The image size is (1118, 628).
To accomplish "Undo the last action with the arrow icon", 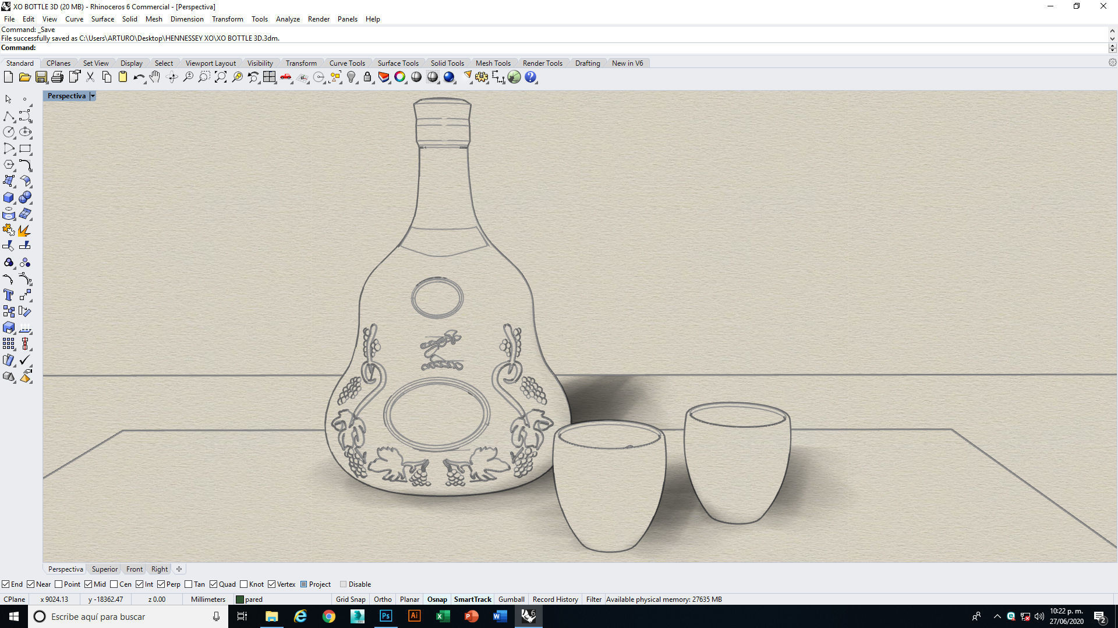I will click(x=139, y=77).
